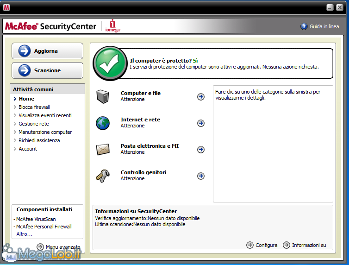The height and width of the screenshot is (265, 349).
Task: Click the computer tower icon
Action: click(x=103, y=96)
